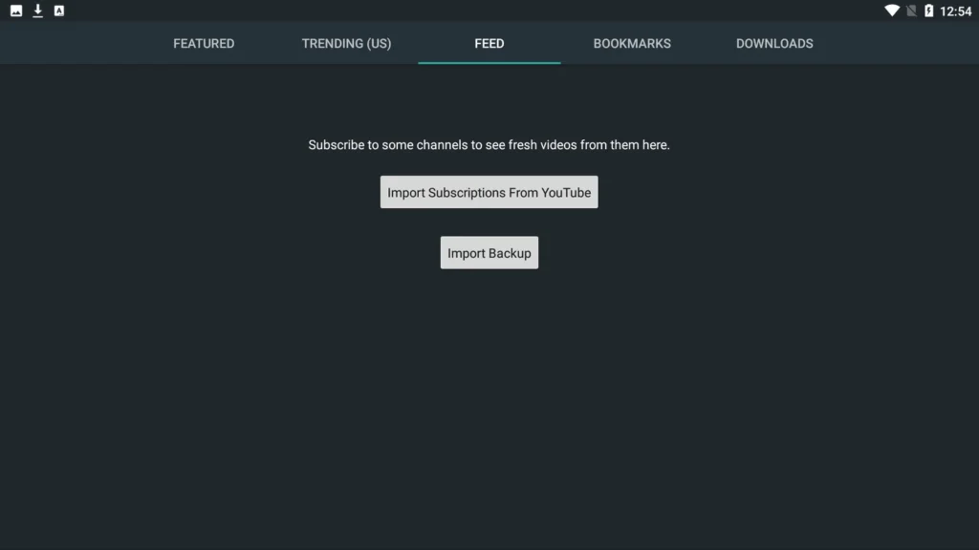This screenshot has width=979, height=550.
Task: Go to the Bookmarks tab
Action: coord(632,43)
